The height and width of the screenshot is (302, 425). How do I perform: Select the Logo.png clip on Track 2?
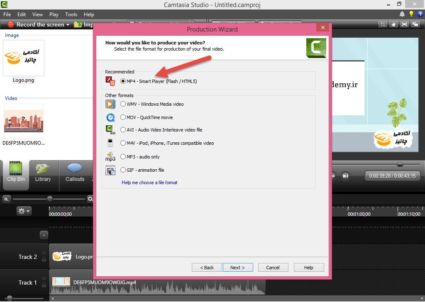pyautogui.click(x=71, y=256)
